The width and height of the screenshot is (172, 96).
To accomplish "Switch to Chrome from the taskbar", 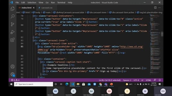I will pyautogui.click(x=100, y=84).
